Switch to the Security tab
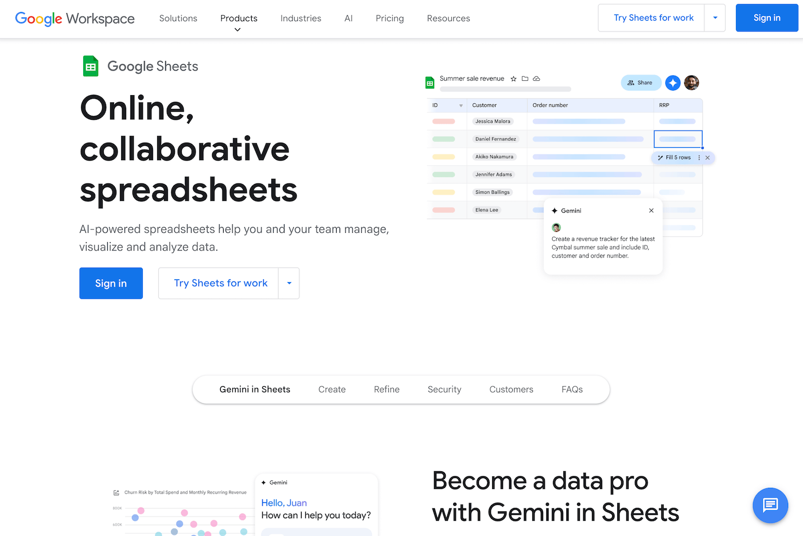Screen dimensions: 803x536 point(444,389)
